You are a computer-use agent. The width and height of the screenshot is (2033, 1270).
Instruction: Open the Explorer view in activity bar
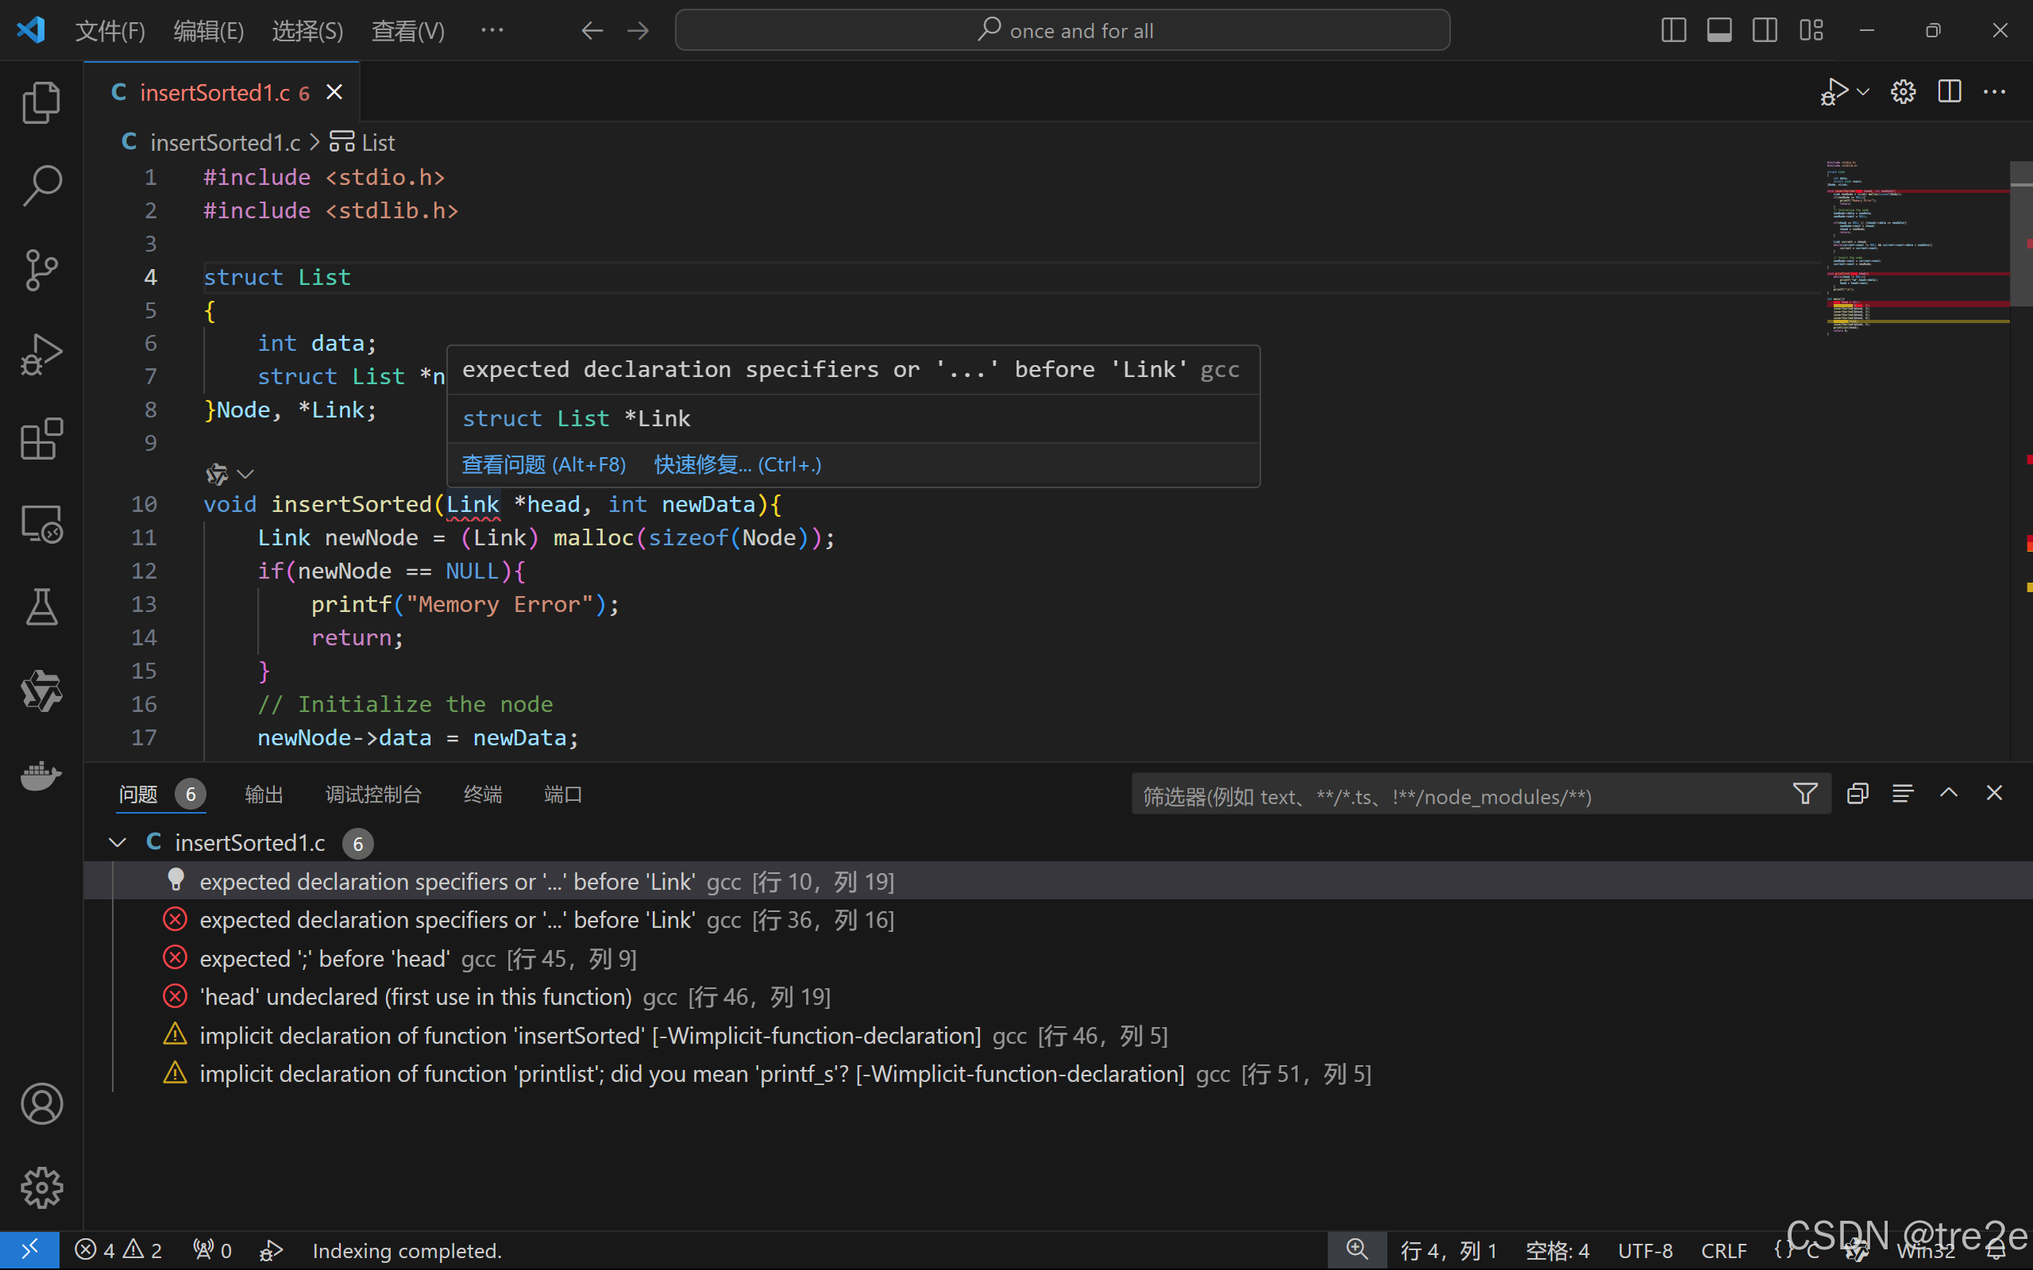coord(41,102)
